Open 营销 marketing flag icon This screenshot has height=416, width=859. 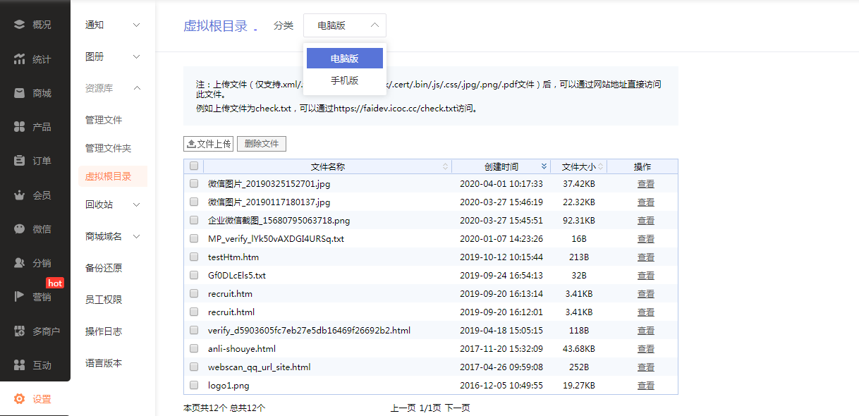pos(20,297)
